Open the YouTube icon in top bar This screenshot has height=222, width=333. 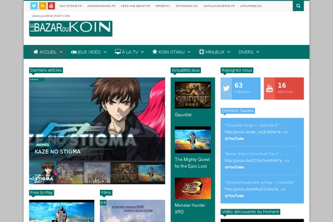pos(51,6)
